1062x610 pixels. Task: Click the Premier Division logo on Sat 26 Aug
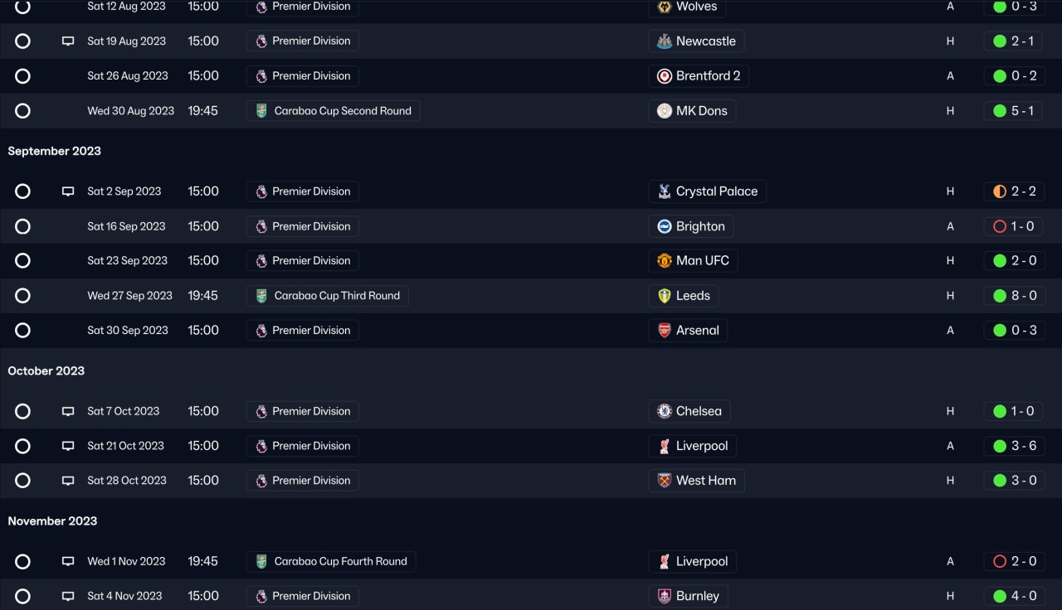[x=261, y=76]
